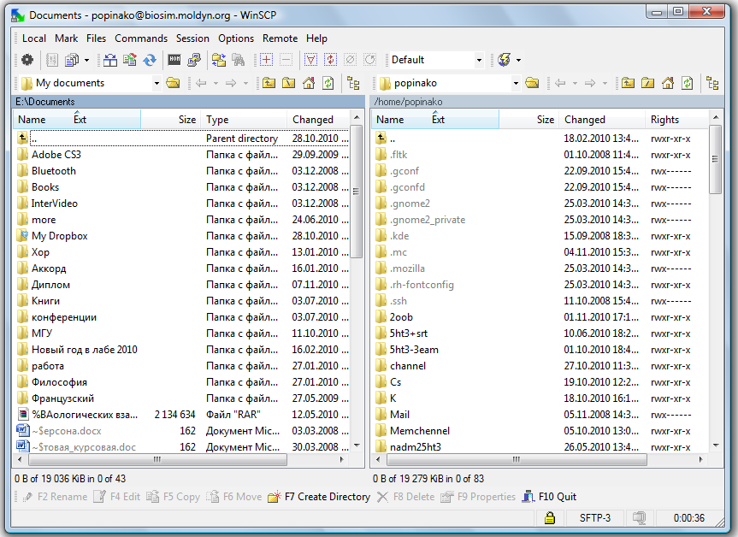Open the Remote menu

tap(280, 38)
